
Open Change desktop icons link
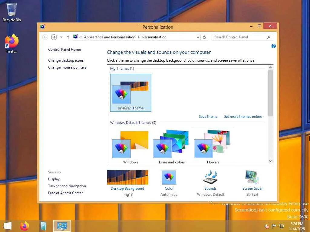66,60
